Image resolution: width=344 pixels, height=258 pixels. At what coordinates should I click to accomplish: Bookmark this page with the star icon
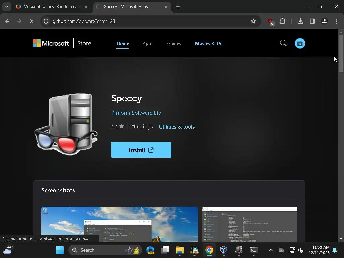tap(253, 21)
